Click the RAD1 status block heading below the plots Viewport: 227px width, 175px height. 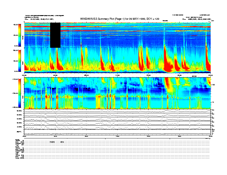point(17,147)
